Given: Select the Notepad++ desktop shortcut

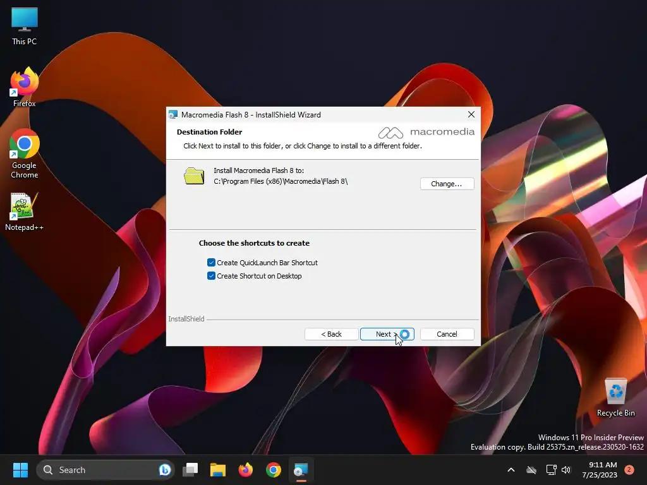Looking at the screenshot, I should click(25, 212).
